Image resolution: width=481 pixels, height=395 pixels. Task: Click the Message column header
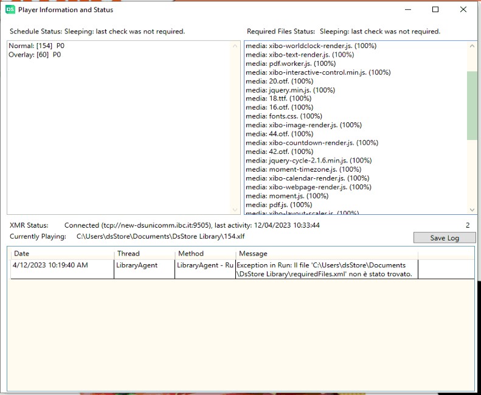(327, 254)
